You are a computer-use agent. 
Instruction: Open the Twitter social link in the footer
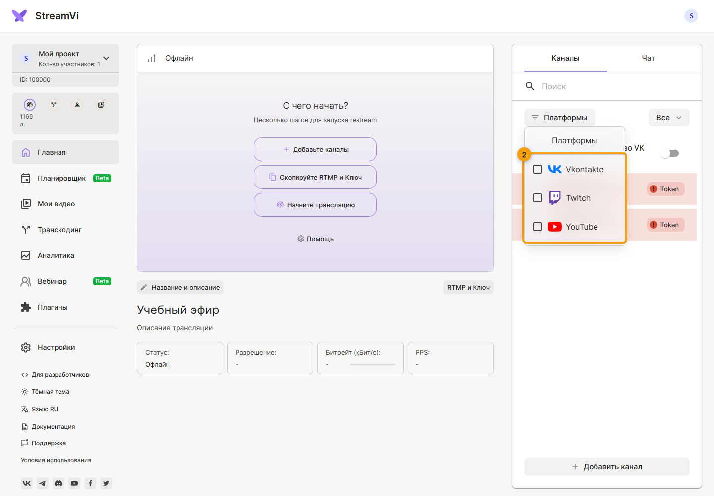coord(106,483)
